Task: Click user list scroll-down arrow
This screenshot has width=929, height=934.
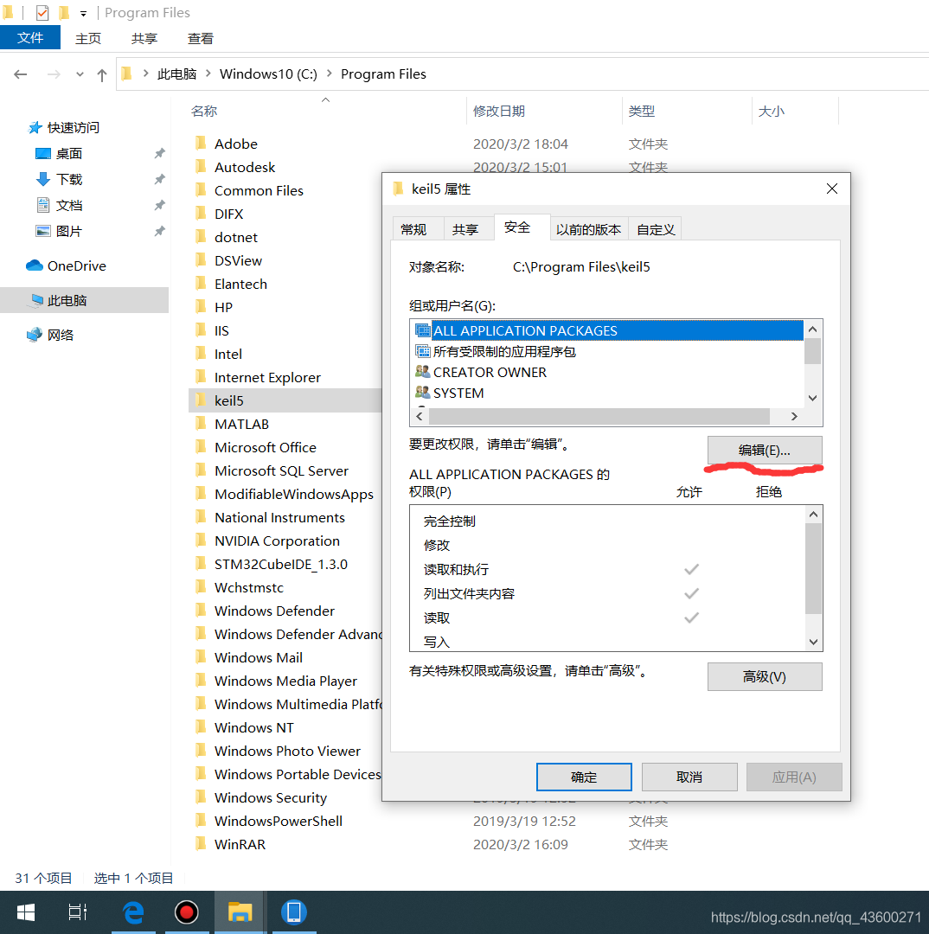Action: pos(813,398)
